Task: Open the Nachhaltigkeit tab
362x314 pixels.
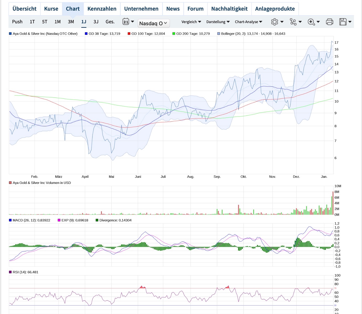Action: click(x=229, y=9)
